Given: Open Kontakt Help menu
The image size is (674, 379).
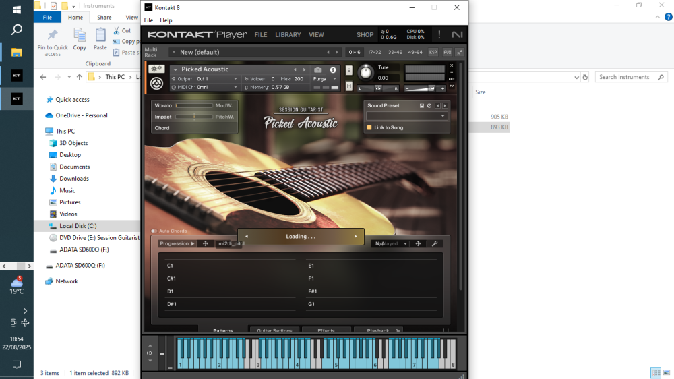Looking at the screenshot, I should (x=166, y=20).
